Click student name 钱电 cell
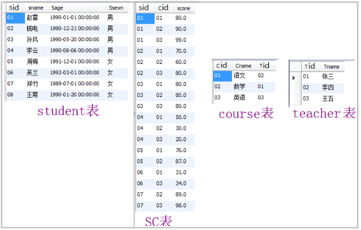This screenshot has width=361, height=230. click(37, 29)
